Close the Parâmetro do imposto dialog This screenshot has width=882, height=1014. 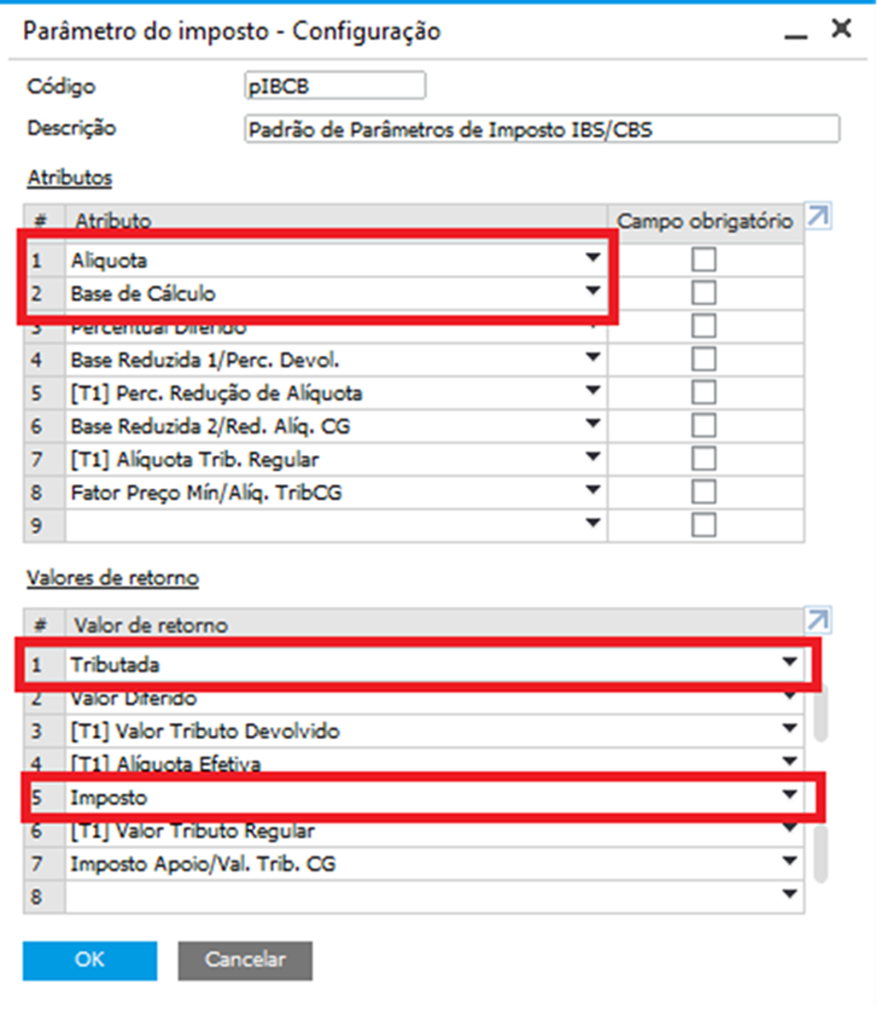click(x=841, y=29)
